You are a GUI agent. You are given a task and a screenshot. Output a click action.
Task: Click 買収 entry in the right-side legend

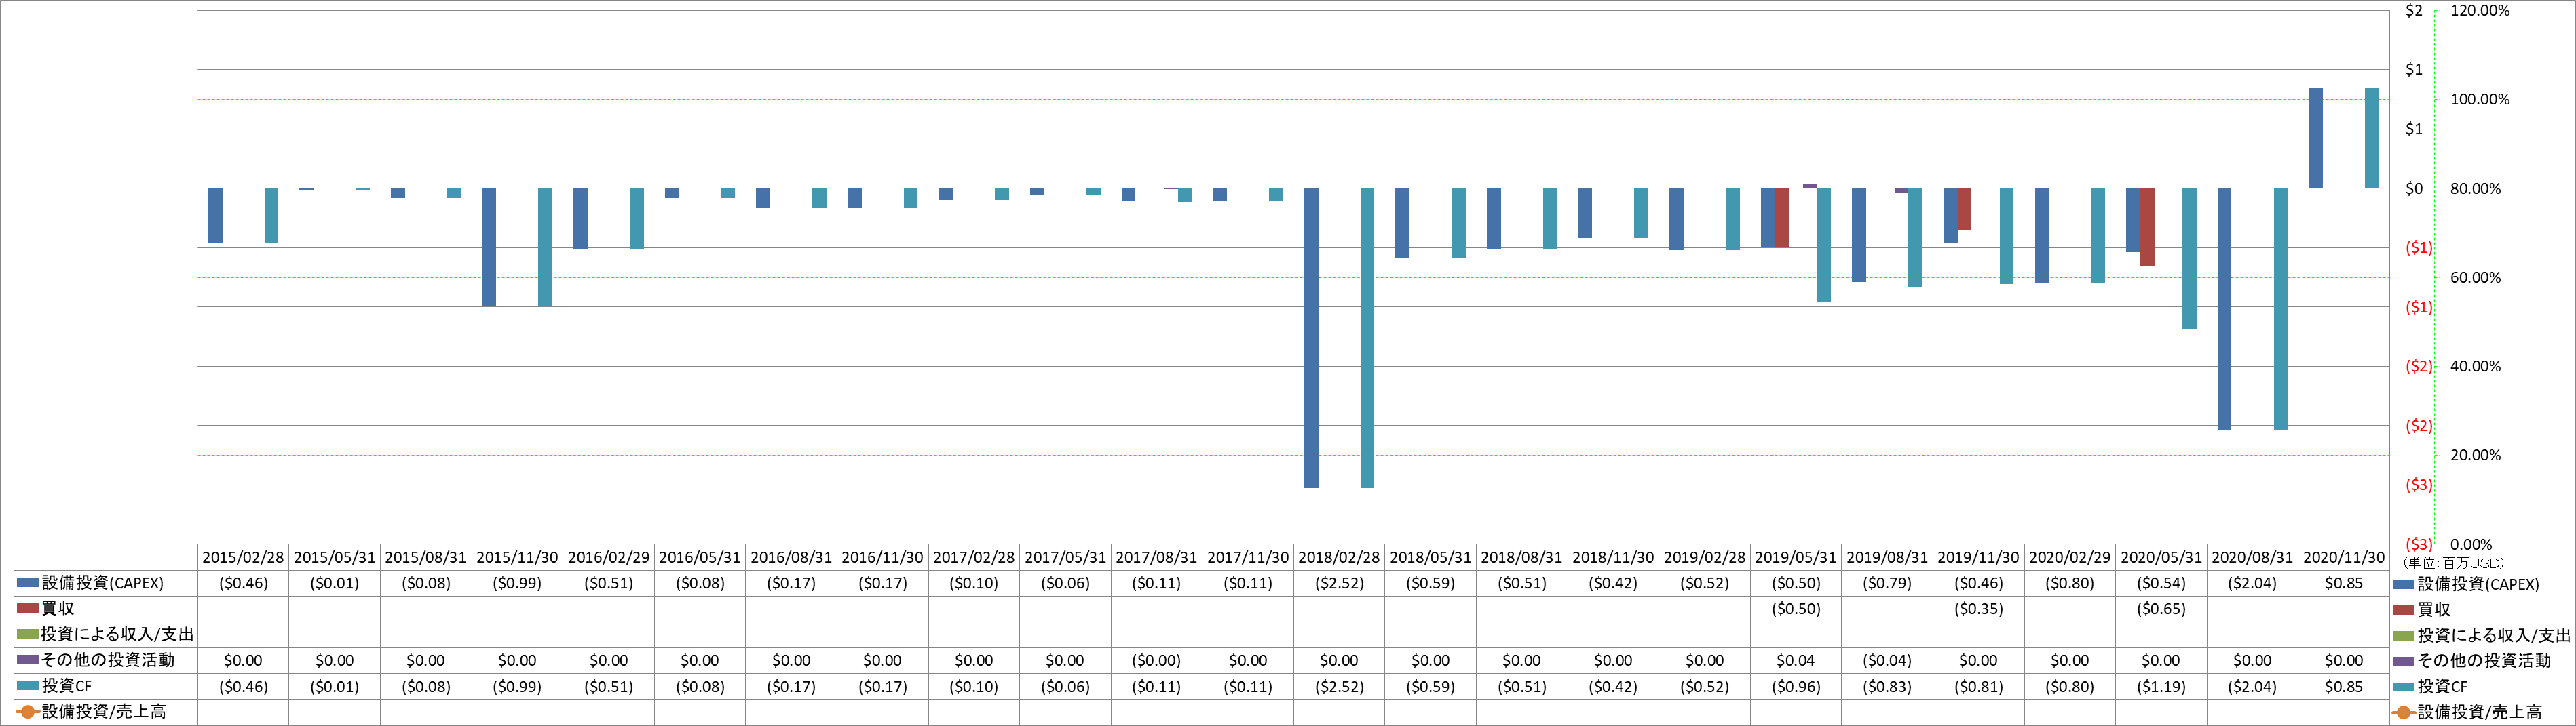[x=2434, y=609]
